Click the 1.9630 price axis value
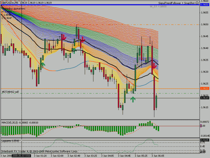The image size is (210, 158). 205,72
